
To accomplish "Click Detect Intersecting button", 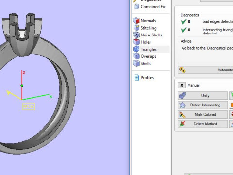I will pyautogui.click(x=202, y=105).
